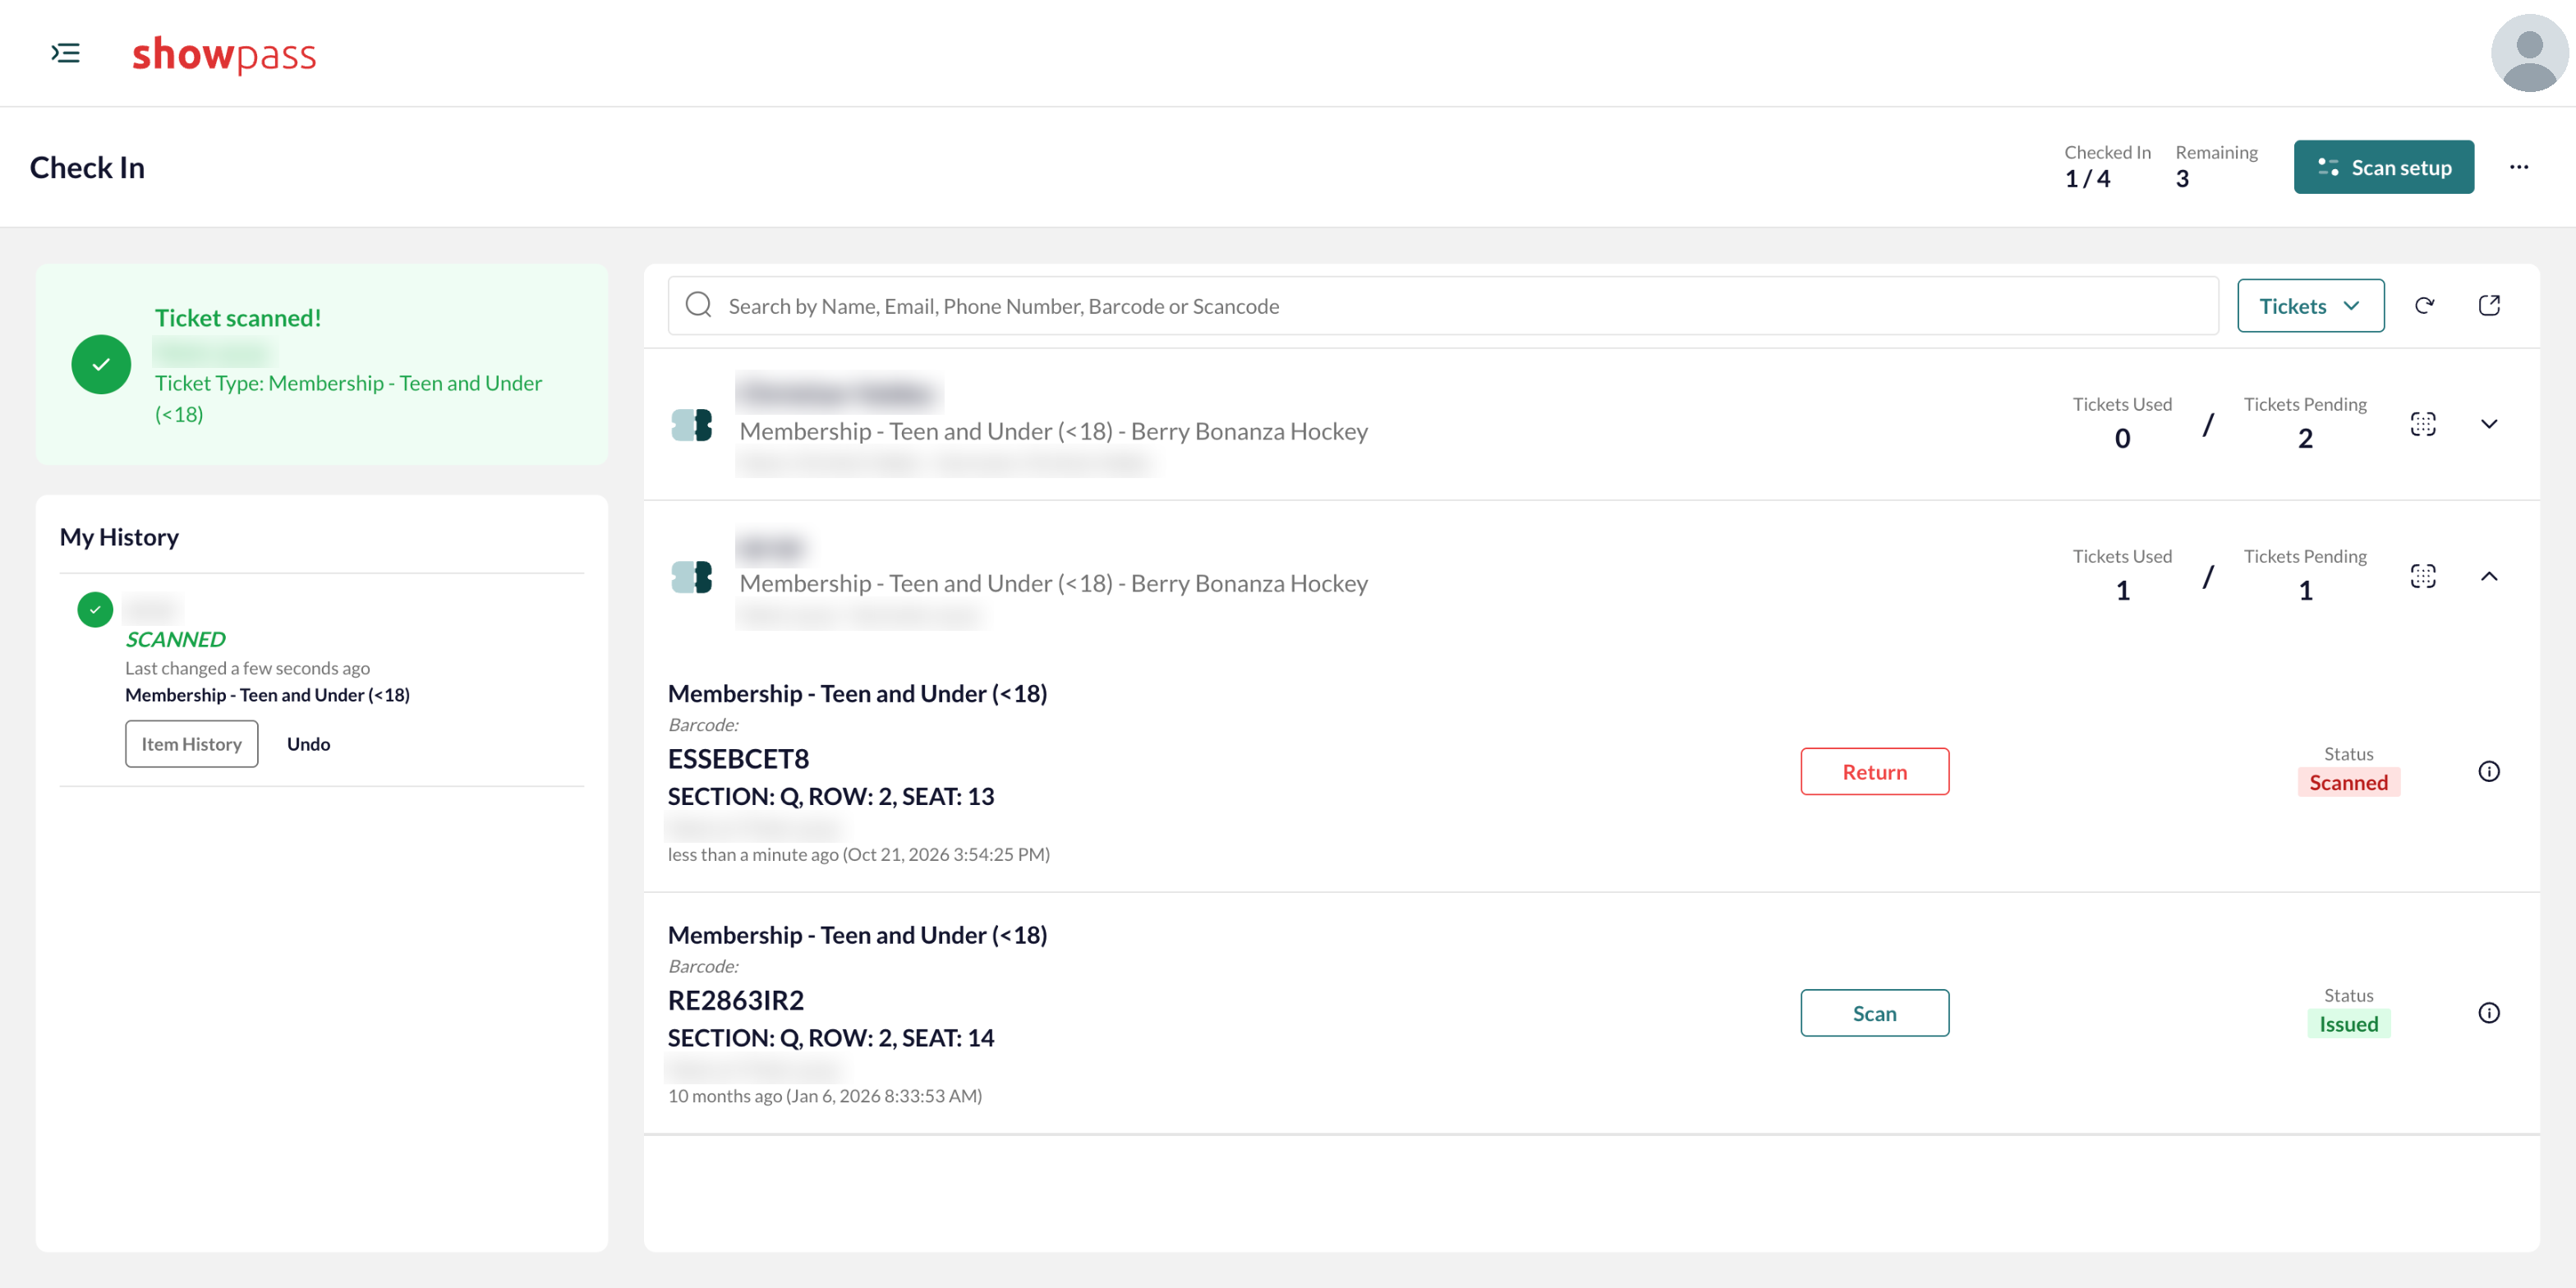Screen dimensions: 2576x1288
Task: Click the ticket icon of the first order row
Action: click(x=691, y=425)
